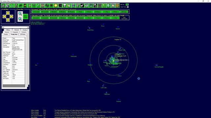Click the fighter aircraft toolbar icon
The image size is (211, 118).
[34, 6]
